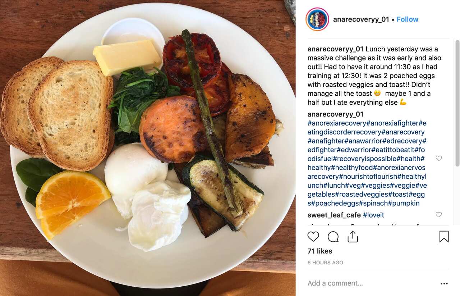Share the post via the share icon
The height and width of the screenshot is (296, 460).
click(x=353, y=236)
